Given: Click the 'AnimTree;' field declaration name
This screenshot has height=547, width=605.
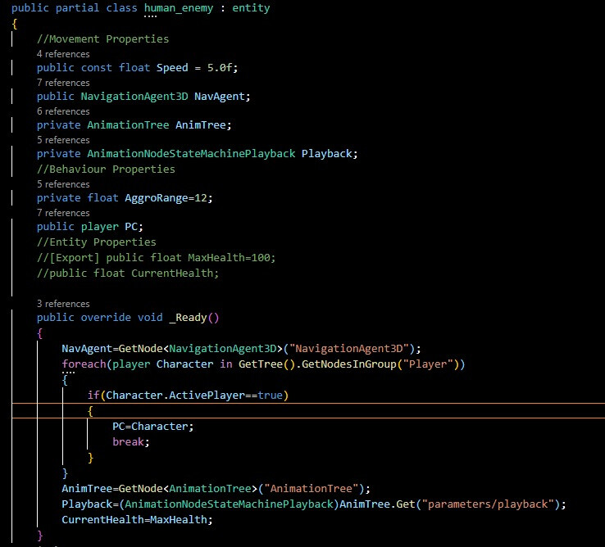Looking at the screenshot, I should 203,125.
